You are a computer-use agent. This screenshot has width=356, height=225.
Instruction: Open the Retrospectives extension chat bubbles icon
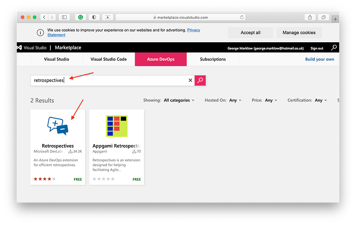click(x=57, y=126)
